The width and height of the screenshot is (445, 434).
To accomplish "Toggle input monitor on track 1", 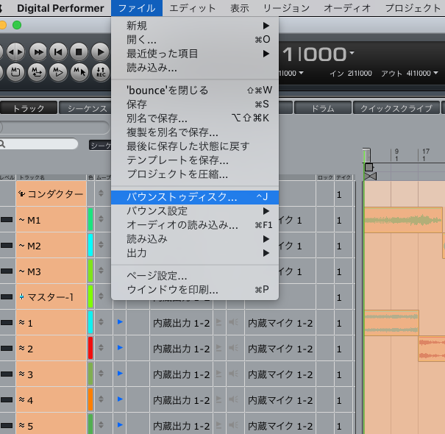I will pyautogui.click(x=234, y=322).
